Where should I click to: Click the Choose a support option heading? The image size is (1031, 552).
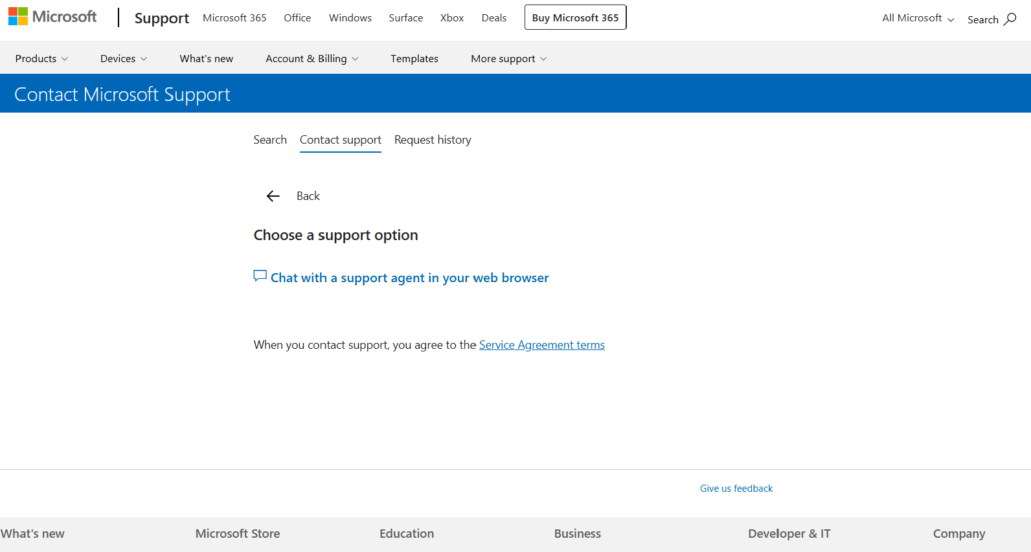click(x=335, y=236)
